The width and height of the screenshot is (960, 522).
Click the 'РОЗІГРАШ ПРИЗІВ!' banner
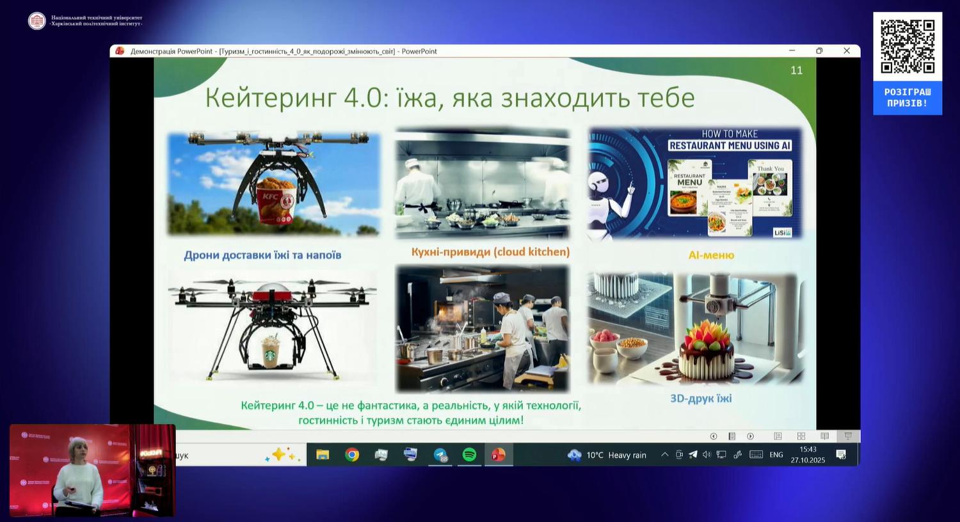(x=908, y=97)
